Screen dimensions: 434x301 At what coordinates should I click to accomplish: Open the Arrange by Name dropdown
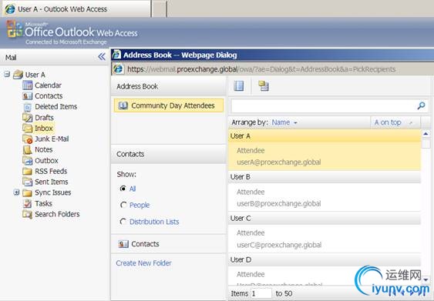coord(284,122)
